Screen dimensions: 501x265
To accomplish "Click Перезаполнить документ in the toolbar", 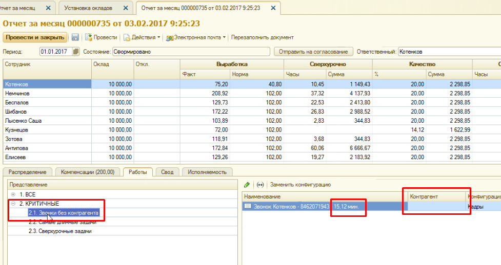I will 262,37.
